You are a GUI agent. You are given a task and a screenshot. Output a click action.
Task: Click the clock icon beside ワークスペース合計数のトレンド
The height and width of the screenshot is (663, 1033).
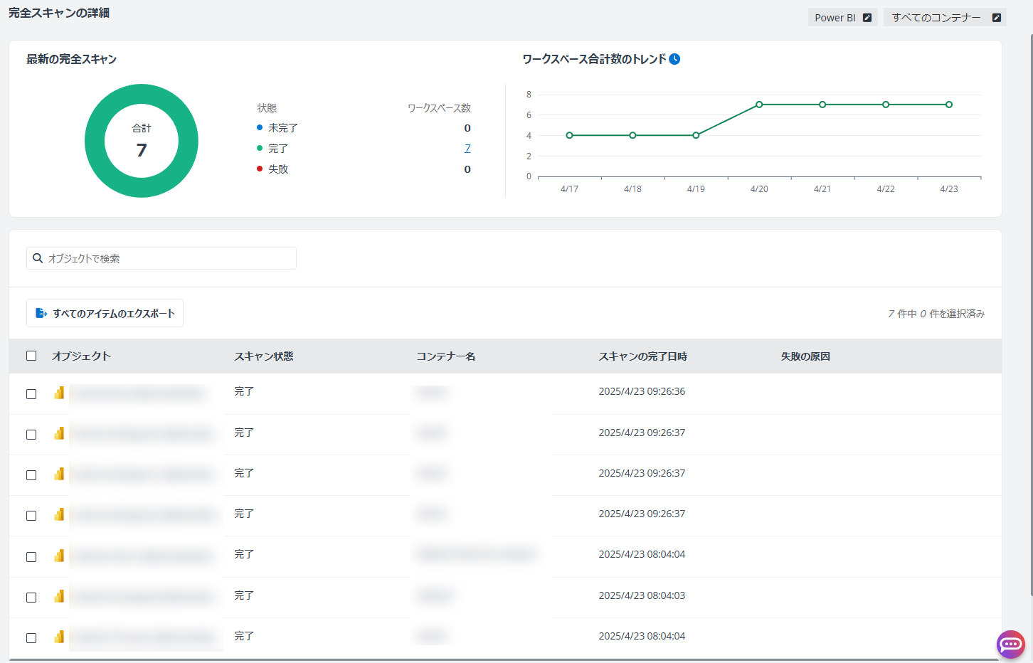pyautogui.click(x=674, y=59)
